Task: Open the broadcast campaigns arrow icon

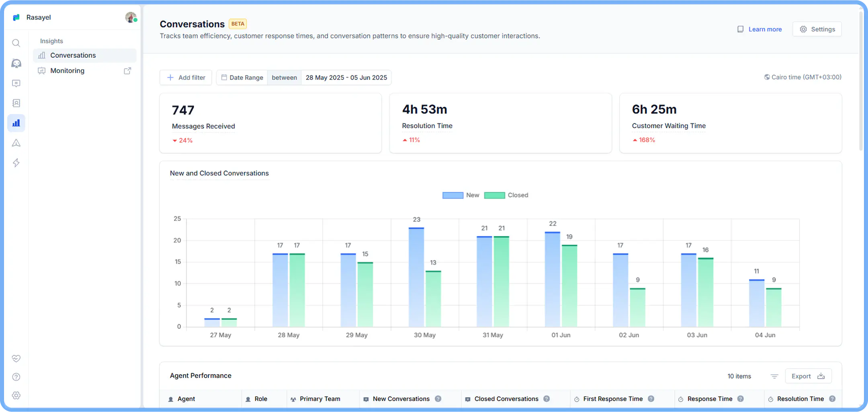Action: pos(16,143)
